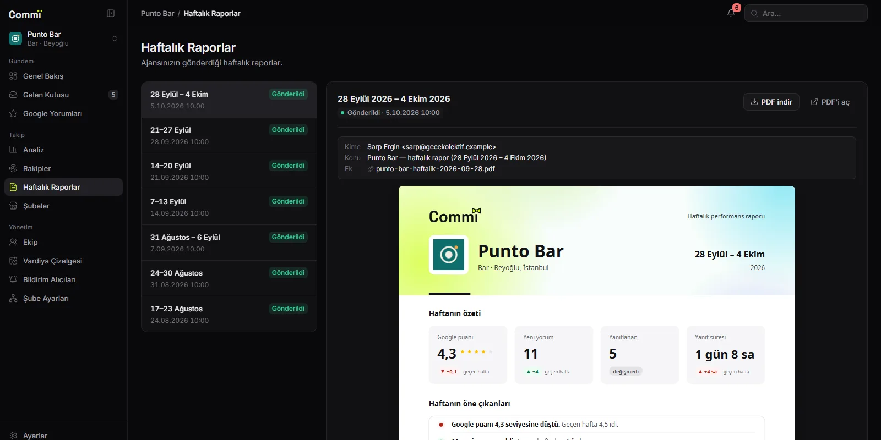Select the 31 Ağustos – 6 Eylül report
The width and height of the screenshot is (881, 440).
[x=229, y=243]
